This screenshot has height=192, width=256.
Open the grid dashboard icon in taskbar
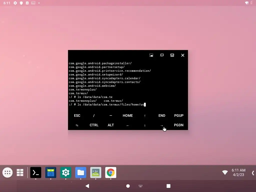[x=20, y=172]
